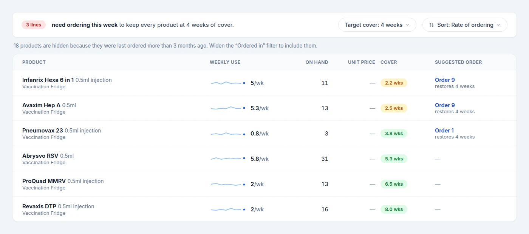Click the ON HAND column header

click(317, 62)
